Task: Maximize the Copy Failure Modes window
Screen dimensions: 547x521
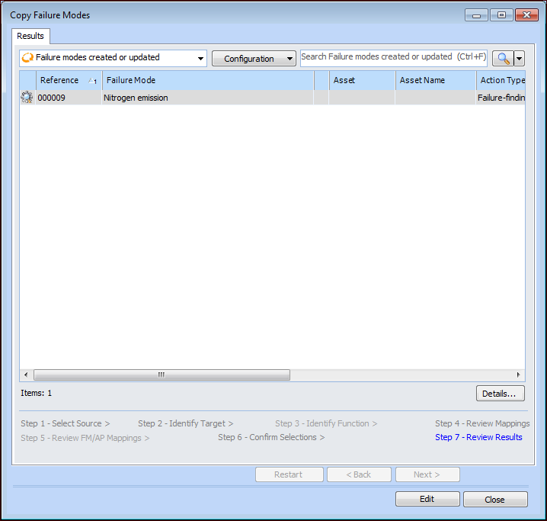Action: pos(501,15)
